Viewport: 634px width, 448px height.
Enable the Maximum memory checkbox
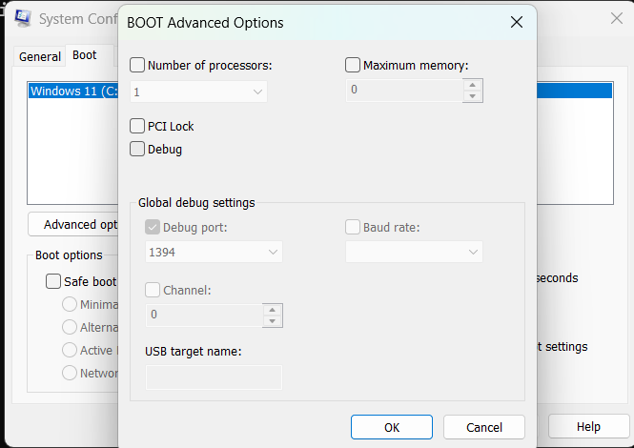[x=353, y=65]
